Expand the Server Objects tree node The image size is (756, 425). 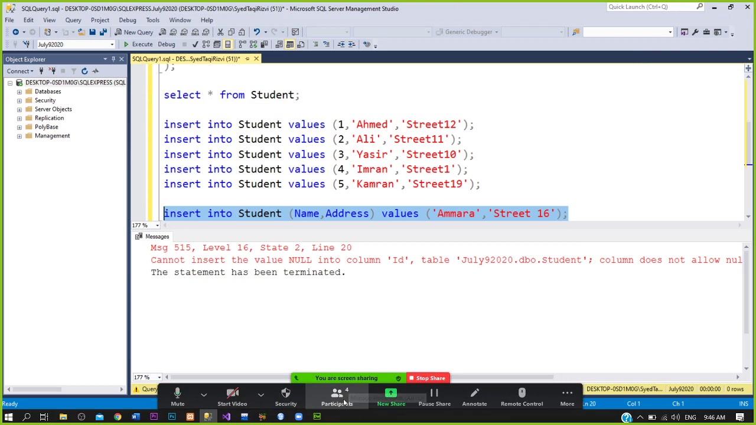tap(19, 109)
